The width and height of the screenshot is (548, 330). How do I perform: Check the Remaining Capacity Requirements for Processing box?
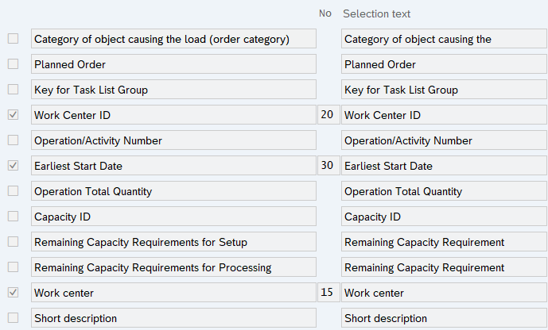[x=13, y=267]
